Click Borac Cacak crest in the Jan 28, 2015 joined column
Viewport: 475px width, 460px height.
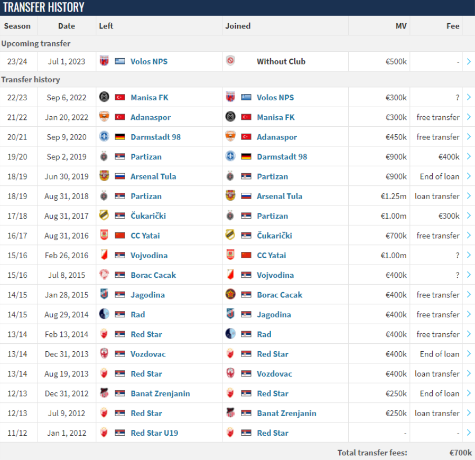(x=230, y=294)
